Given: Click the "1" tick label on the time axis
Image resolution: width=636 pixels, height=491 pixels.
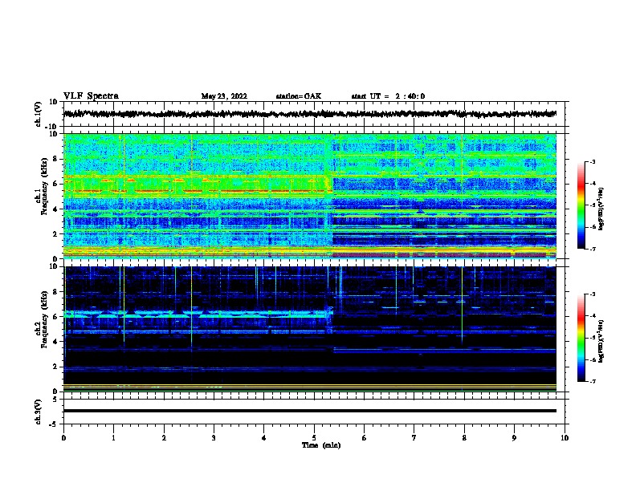Looking at the screenshot, I should point(113,438).
